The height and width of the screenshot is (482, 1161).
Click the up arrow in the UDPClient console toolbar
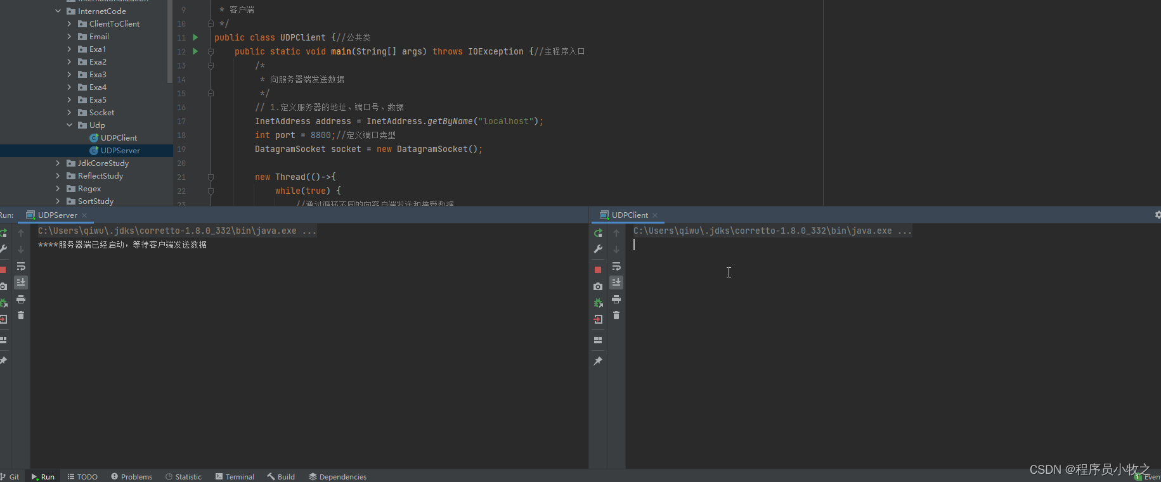(x=616, y=233)
